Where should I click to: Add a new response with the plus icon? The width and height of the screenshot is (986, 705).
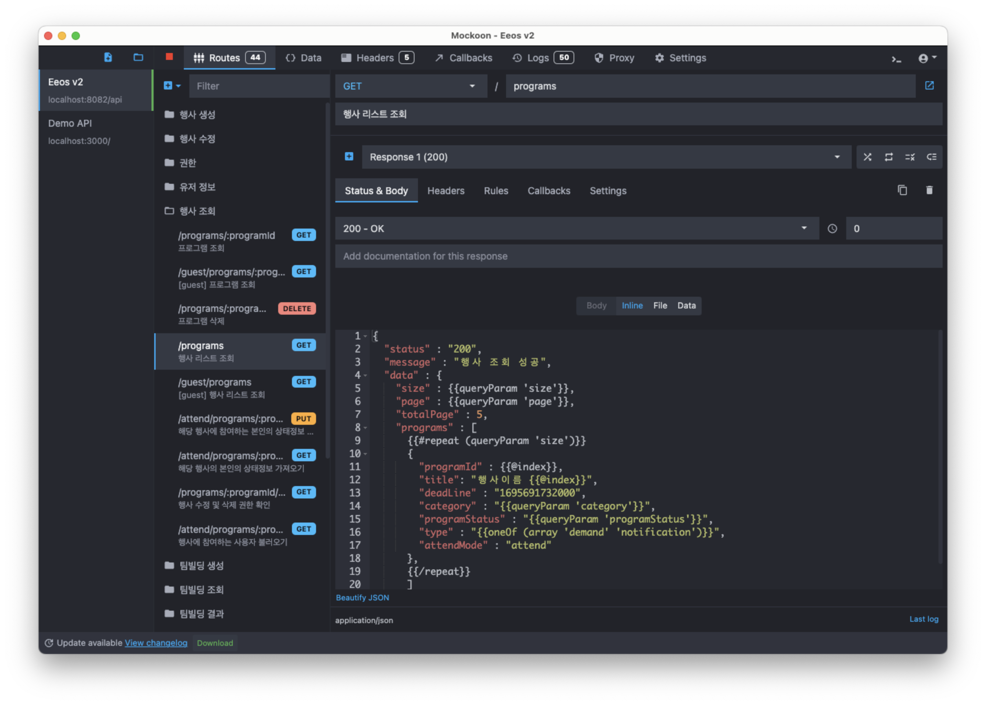(349, 156)
